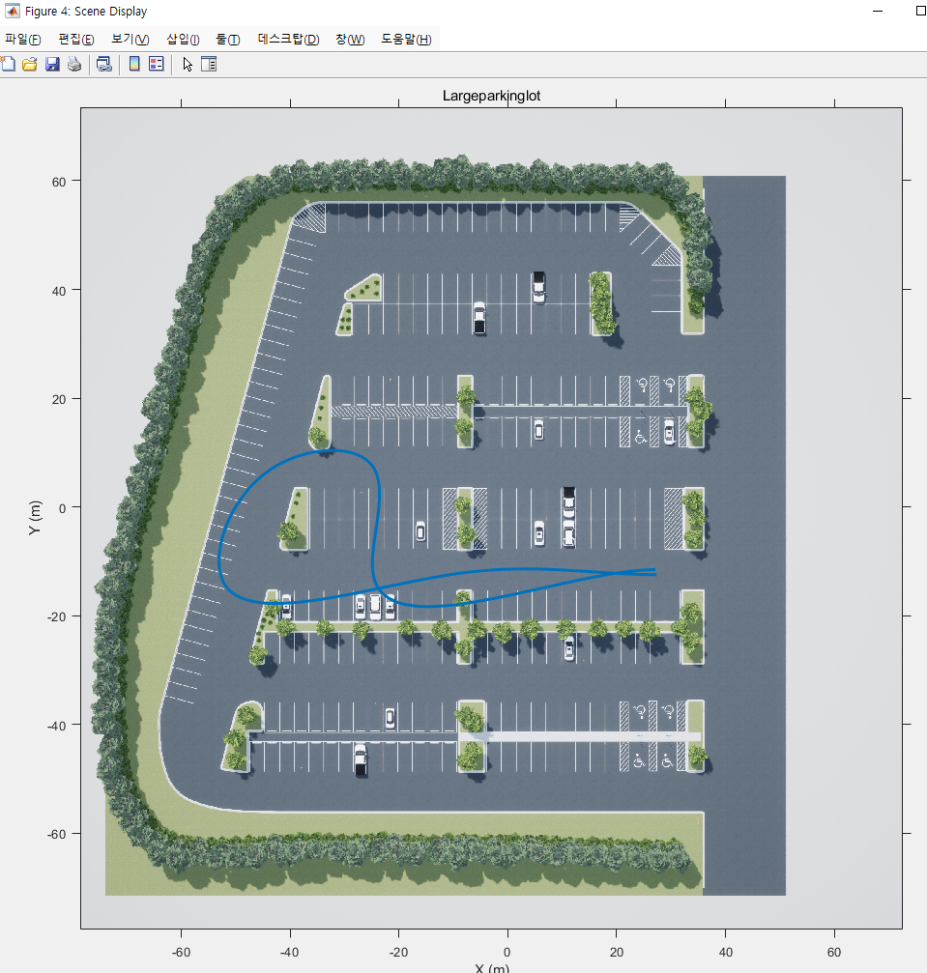Click the Y-axis tick label 40
The image size is (927, 973).
(x=58, y=291)
